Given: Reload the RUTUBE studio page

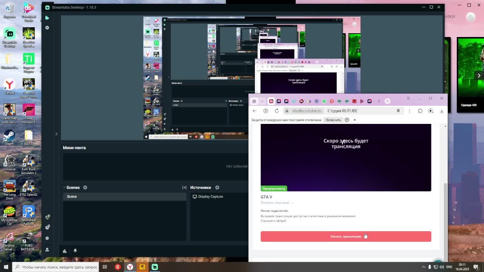Looking at the screenshot, I should pos(277,111).
